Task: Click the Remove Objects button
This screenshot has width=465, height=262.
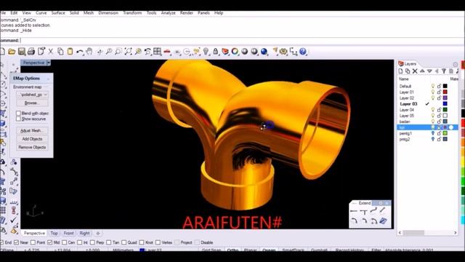Action: (32, 147)
